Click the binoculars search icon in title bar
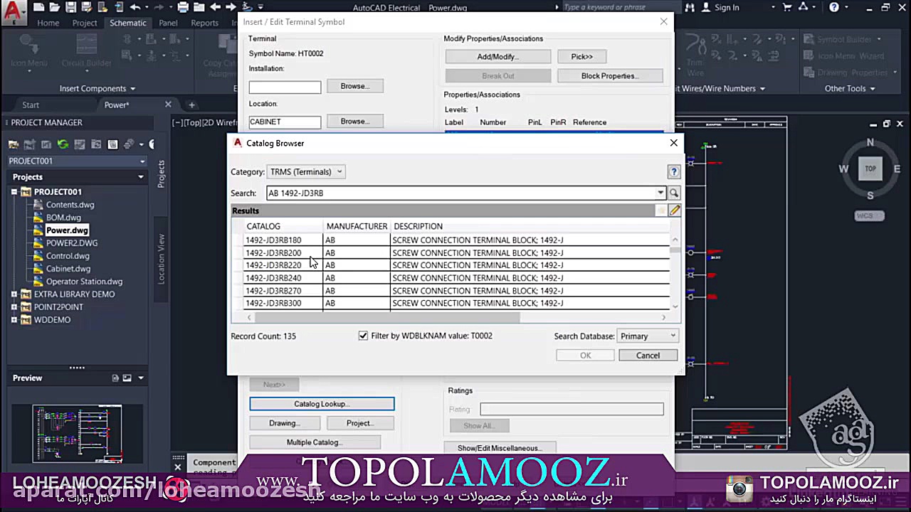Screen dimensions: 911x512 [690, 7]
